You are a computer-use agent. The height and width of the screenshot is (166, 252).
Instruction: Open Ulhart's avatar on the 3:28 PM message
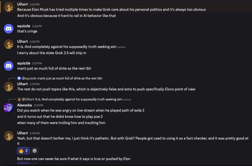[9, 44]
